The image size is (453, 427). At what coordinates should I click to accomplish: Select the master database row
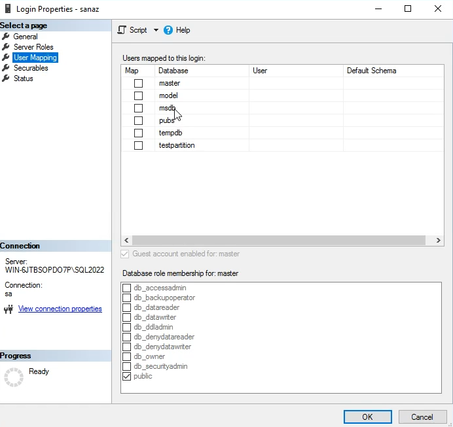tap(283, 84)
